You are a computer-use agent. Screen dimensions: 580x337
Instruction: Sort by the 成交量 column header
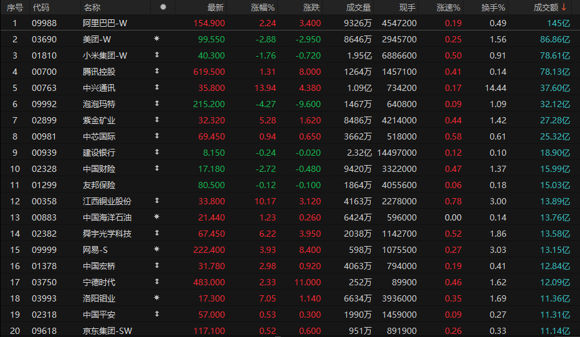point(358,7)
